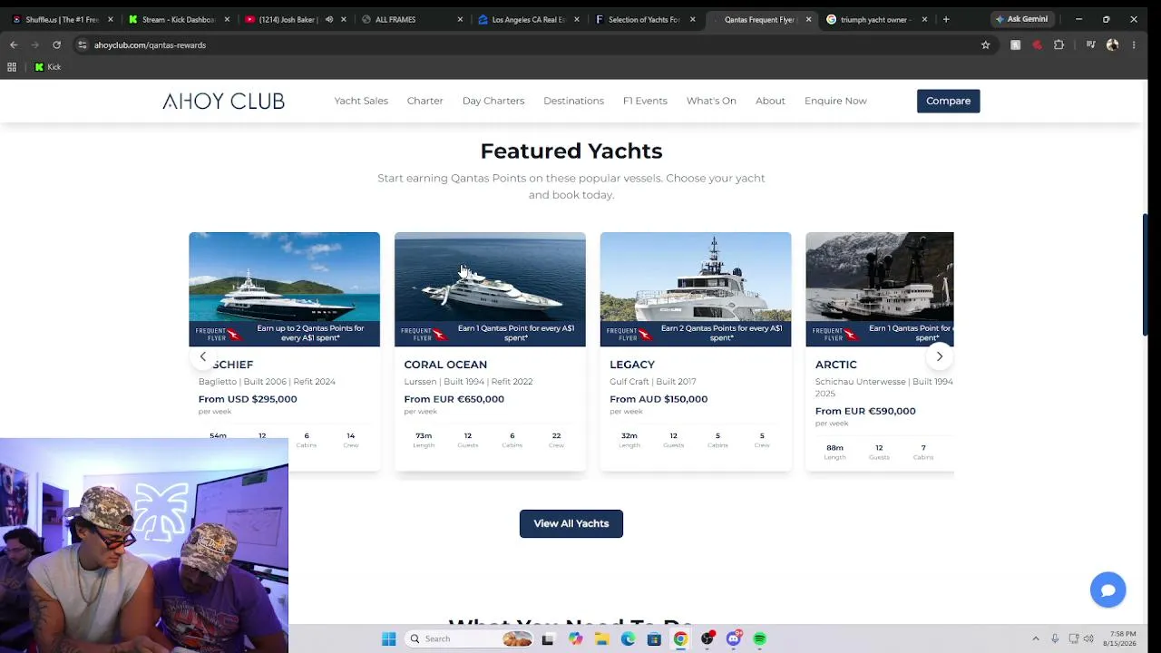Close the ALL FRAMES tab
1161x653 pixels.
pyautogui.click(x=460, y=19)
